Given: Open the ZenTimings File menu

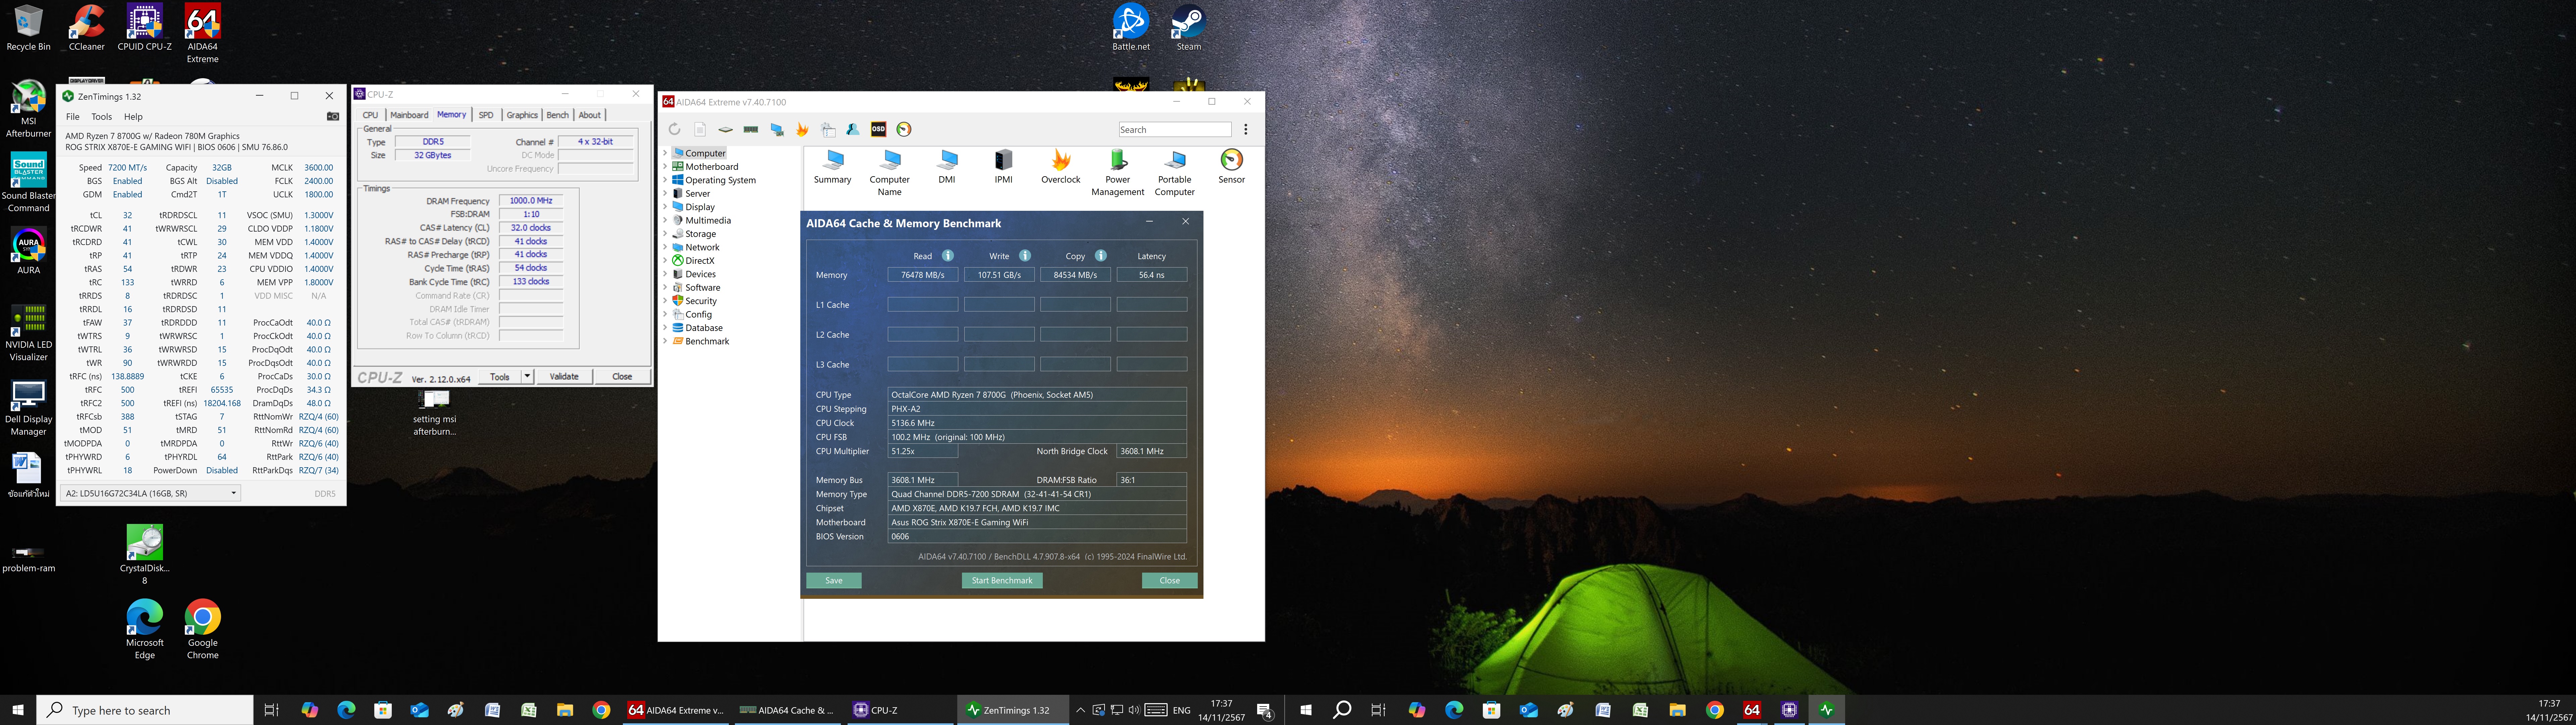Looking at the screenshot, I should 73,117.
